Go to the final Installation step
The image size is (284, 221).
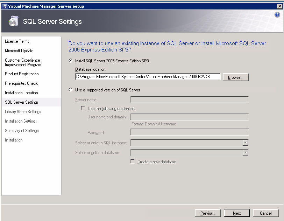coord(14,140)
